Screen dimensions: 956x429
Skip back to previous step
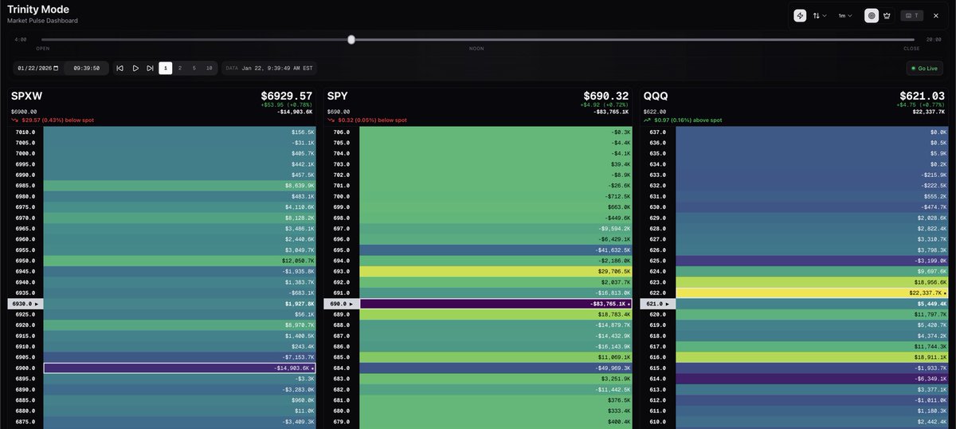tap(120, 69)
